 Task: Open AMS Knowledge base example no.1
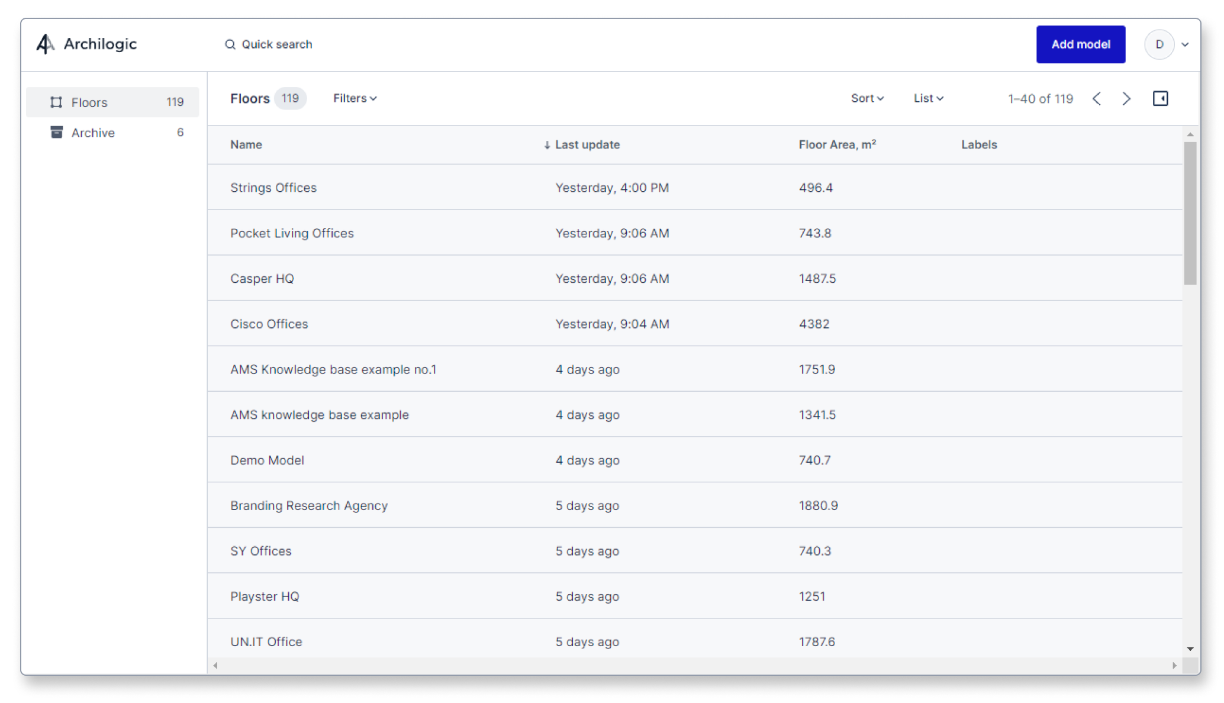tap(695, 369)
